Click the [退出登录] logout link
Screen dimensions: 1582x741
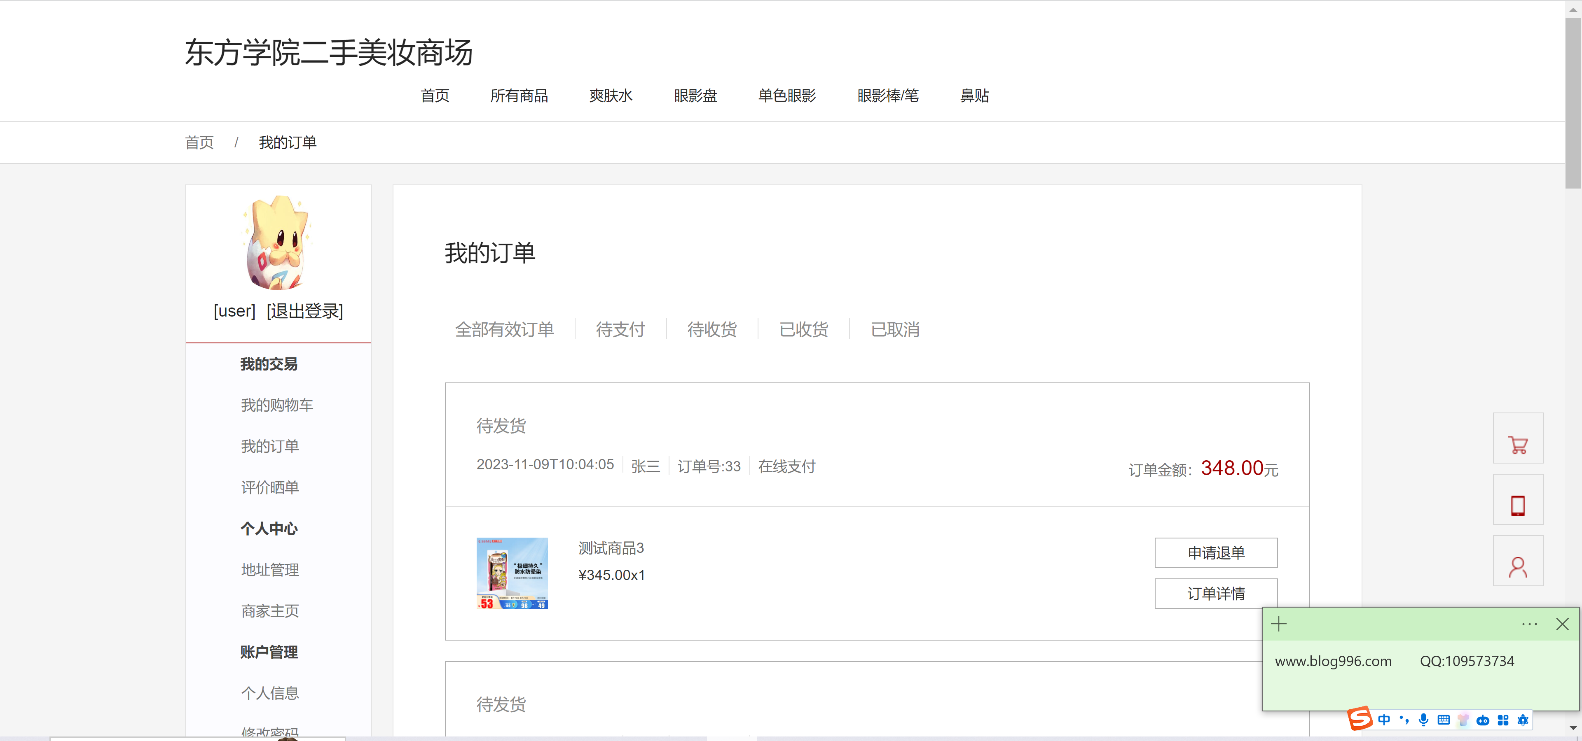pos(304,311)
